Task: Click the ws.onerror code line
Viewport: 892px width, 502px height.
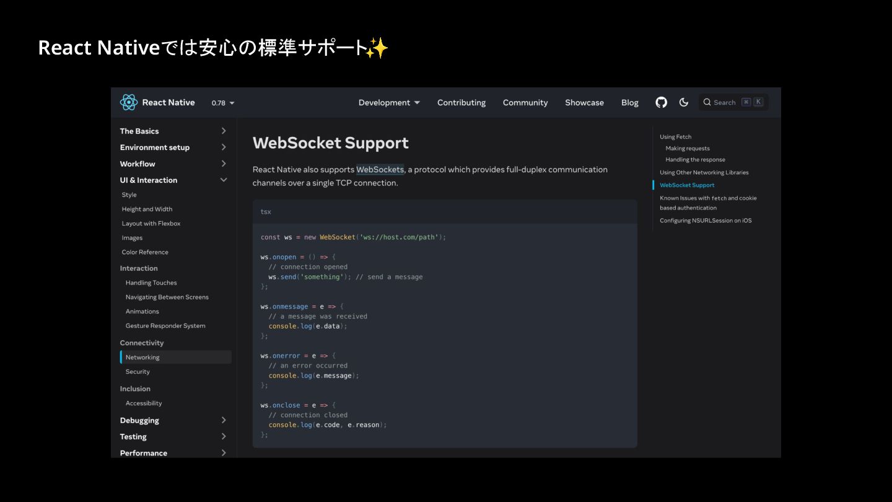Action: pyautogui.click(x=298, y=356)
